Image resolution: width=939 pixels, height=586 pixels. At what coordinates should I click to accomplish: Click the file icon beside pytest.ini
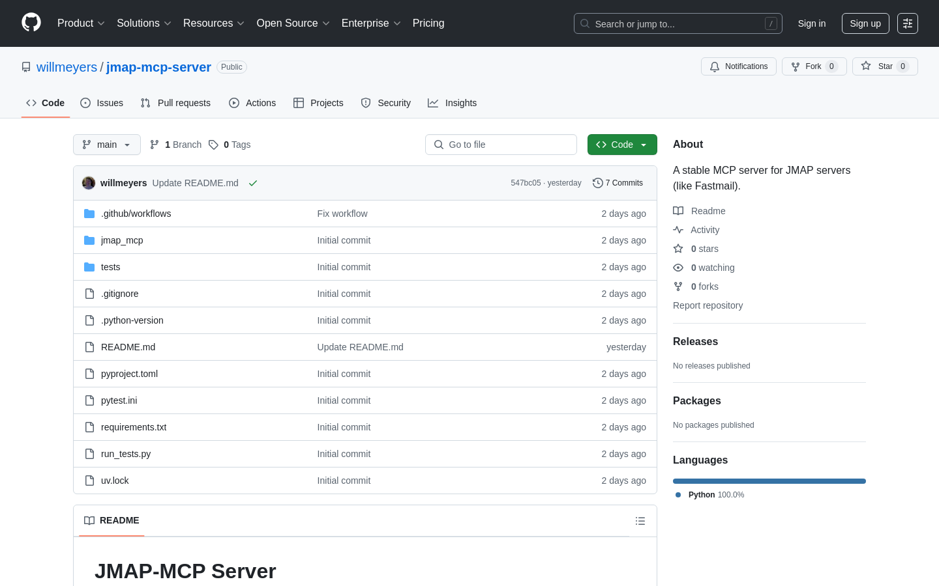(x=89, y=400)
